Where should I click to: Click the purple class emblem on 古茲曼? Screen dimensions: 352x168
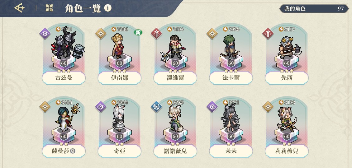pyautogui.click(x=45, y=34)
